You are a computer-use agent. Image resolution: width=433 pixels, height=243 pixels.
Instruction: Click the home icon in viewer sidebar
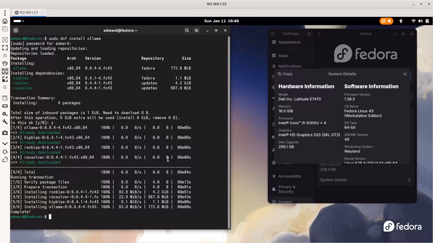click(5, 21)
